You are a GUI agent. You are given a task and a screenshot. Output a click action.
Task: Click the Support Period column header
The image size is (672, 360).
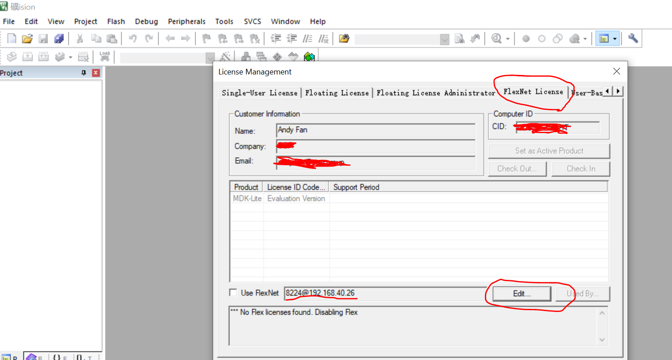pyautogui.click(x=469, y=187)
